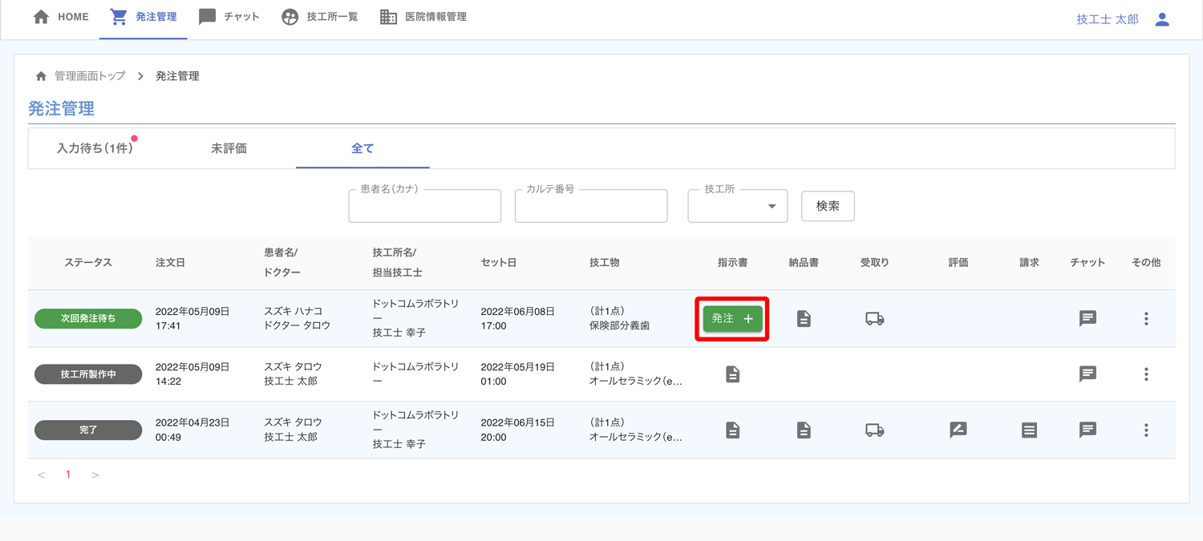Image resolution: width=1203 pixels, height=541 pixels.
Task: Switch to 入力待ち(1件) tab
Action: pos(95,148)
